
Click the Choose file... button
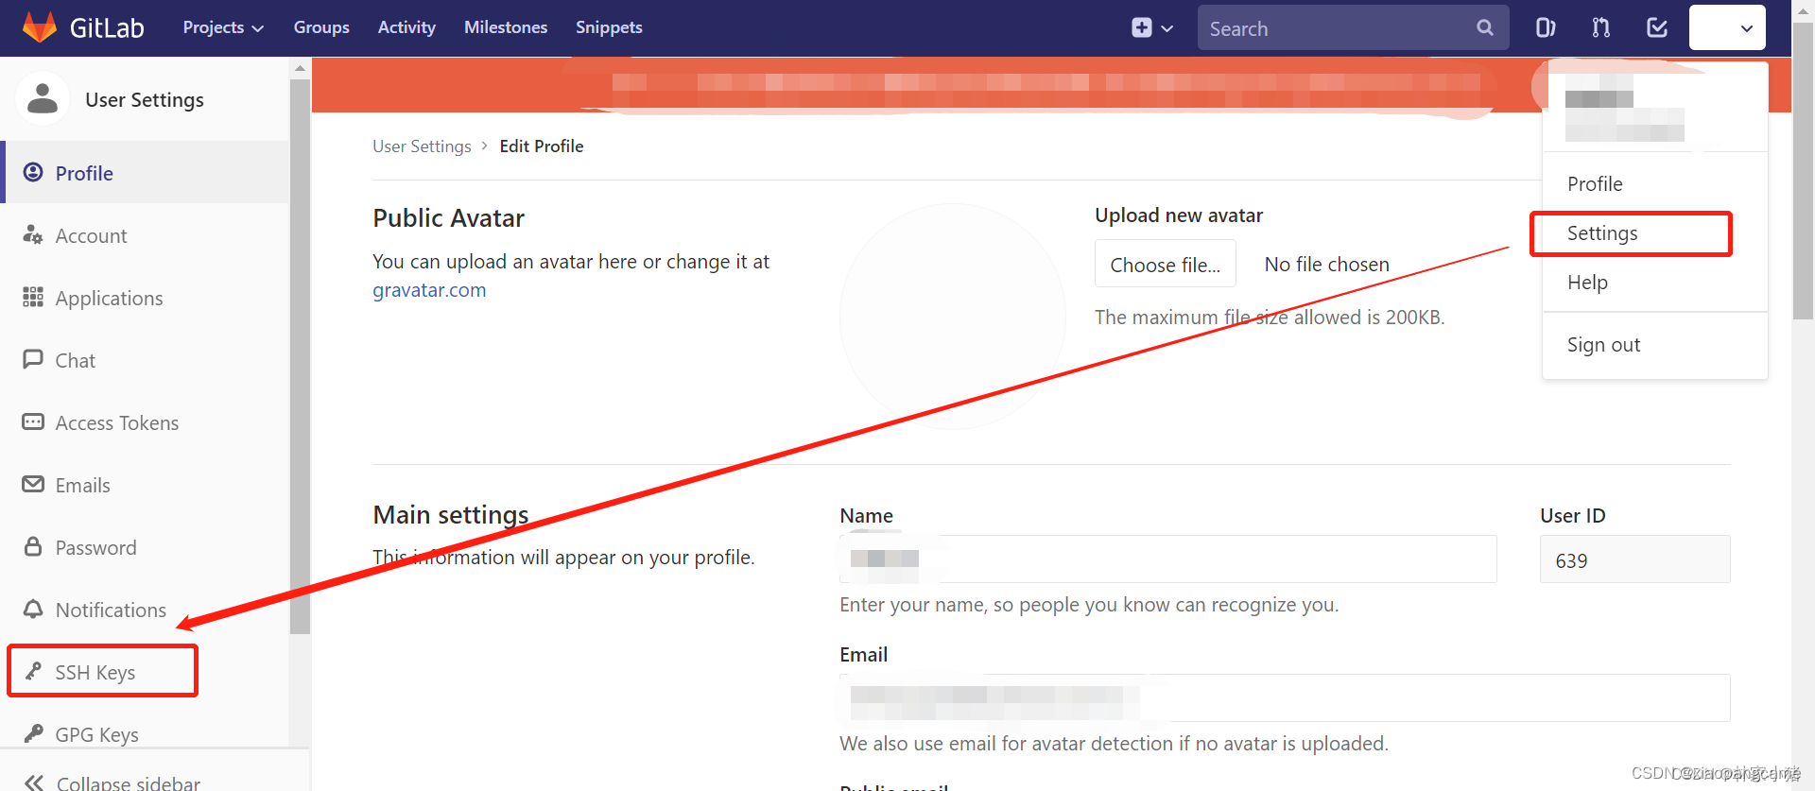1165,264
